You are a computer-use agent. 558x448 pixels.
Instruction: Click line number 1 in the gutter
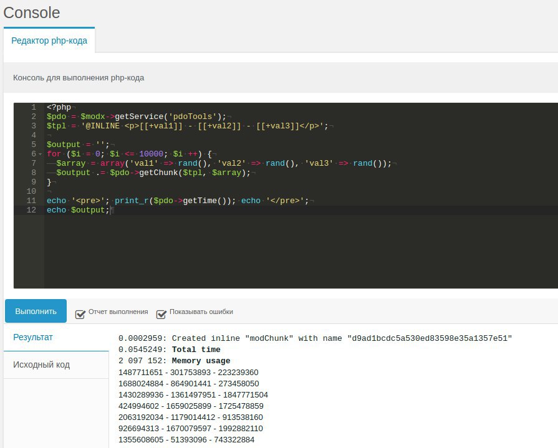34,107
